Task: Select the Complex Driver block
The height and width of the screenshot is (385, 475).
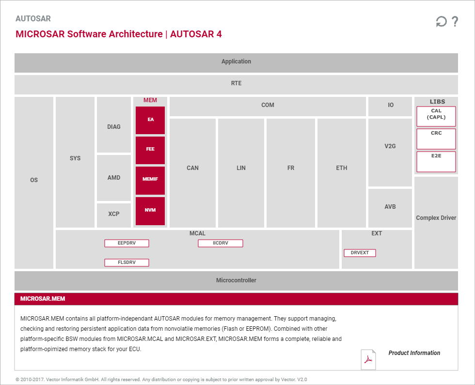Action: [436, 223]
